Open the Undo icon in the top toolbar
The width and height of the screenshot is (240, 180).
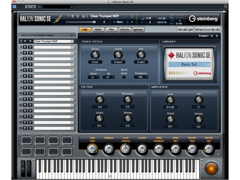[198, 29]
